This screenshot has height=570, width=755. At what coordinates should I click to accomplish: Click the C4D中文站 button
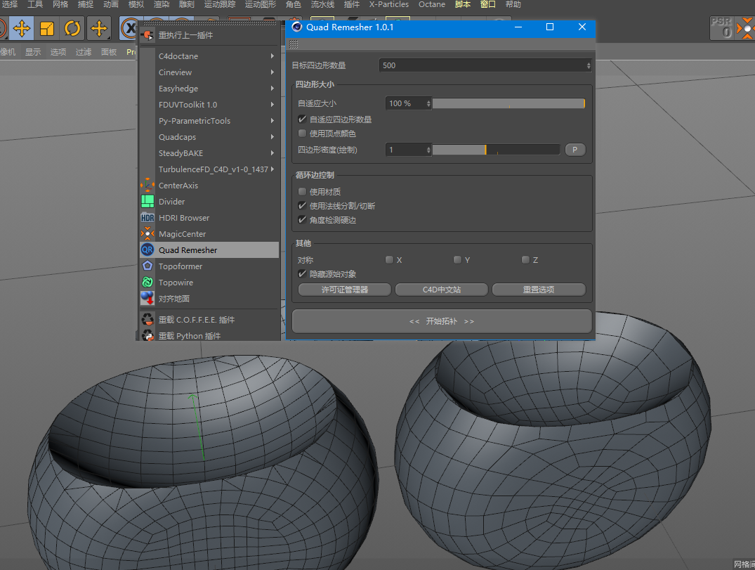[442, 290]
